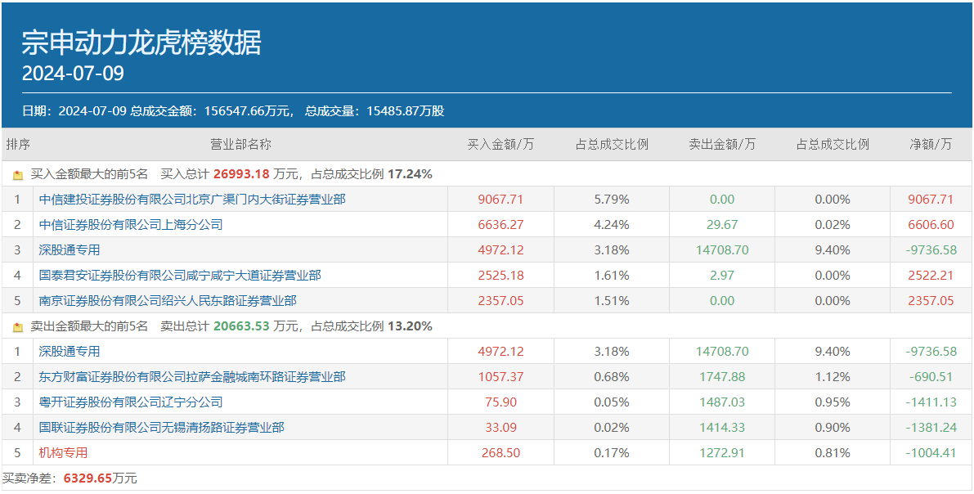Open 国泰君安证券咸宁咸宁大道证券营业部 link

tap(180, 276)
